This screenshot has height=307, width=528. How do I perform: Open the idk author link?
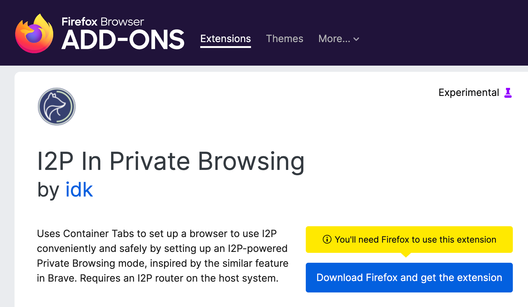79,190
